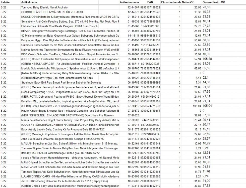Screen dimensions: 246x188
Task: Select the Bambino Mio camiseta cell
Action: (x=70, y=101)
